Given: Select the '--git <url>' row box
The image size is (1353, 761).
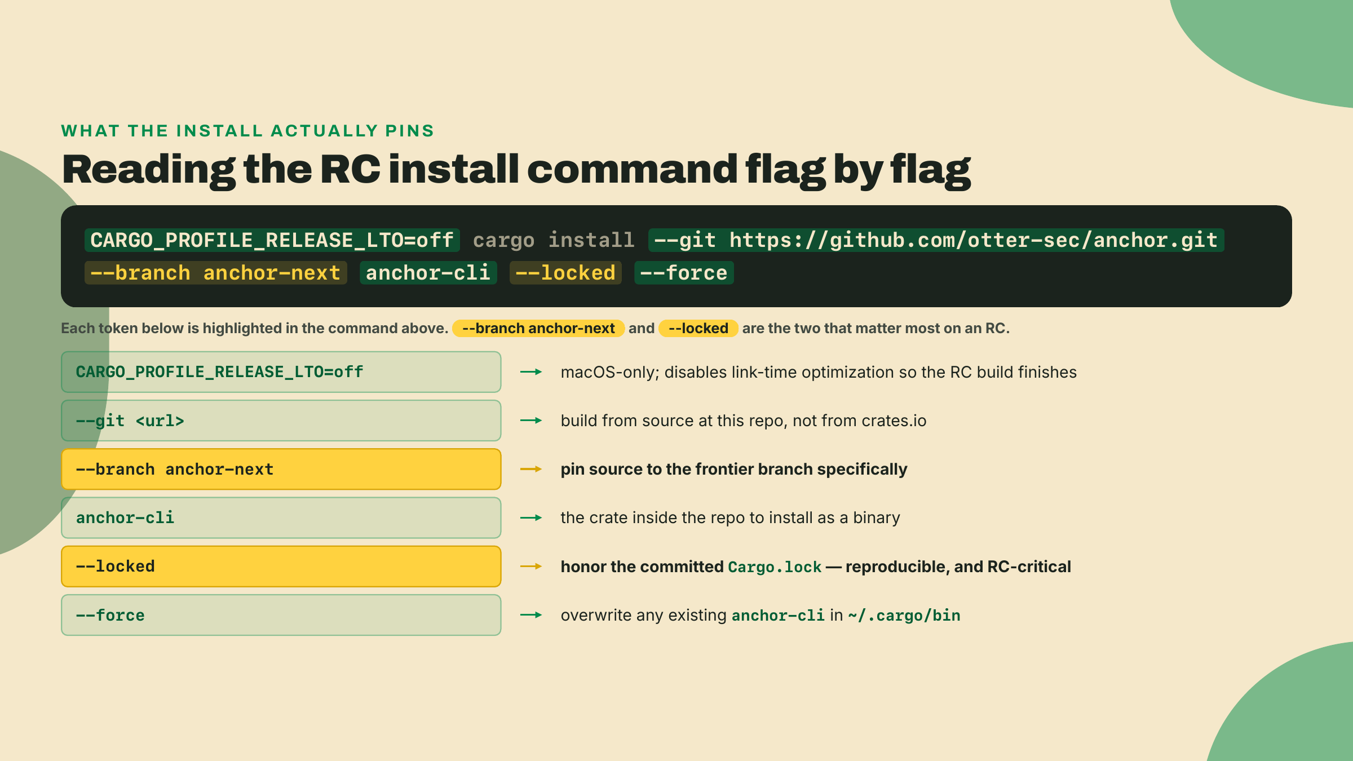Looking at the screenshot, I should click(x=281, y=421).
